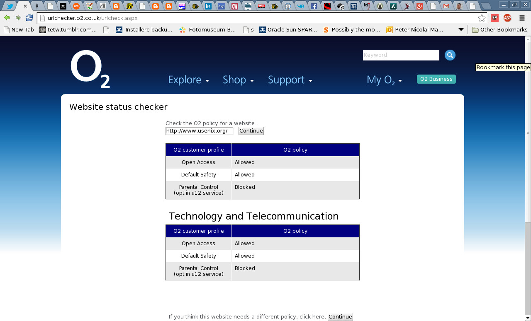Focus the Keyword search field
This screenshot has width=531, height=321.
tap(401, 55)
